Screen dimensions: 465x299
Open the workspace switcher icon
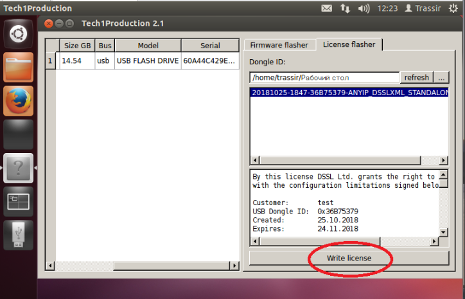click(x=18, y=202)
